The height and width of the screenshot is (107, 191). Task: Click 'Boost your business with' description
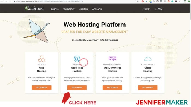point(112,79)
